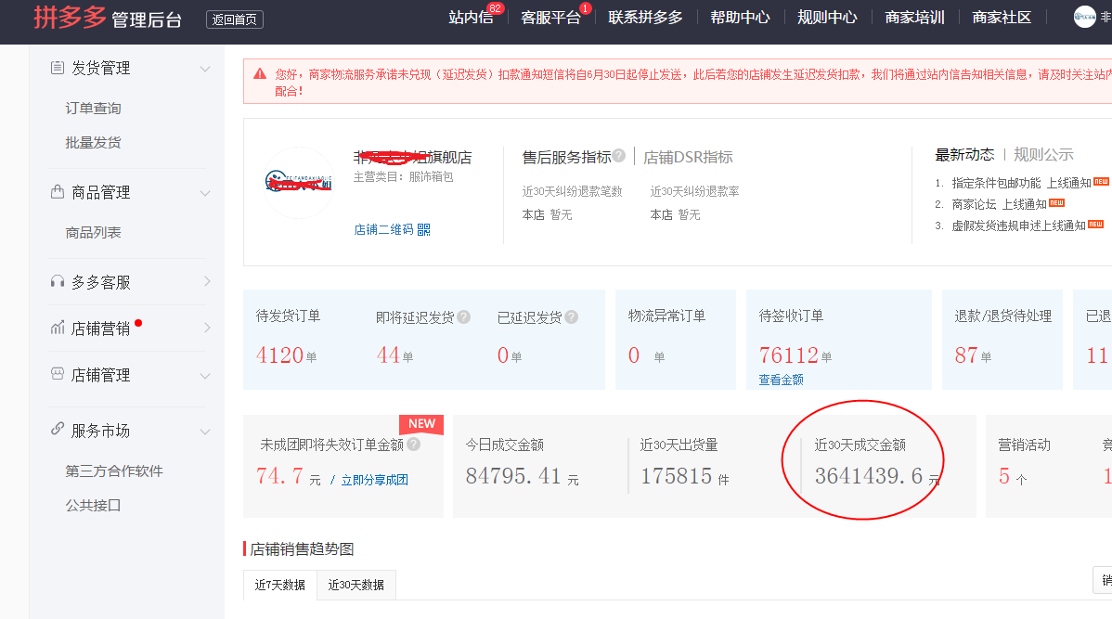Open 帮助中心 in top navigation
The width and height of the screenshot is (1112, 619).
[740, 18]
